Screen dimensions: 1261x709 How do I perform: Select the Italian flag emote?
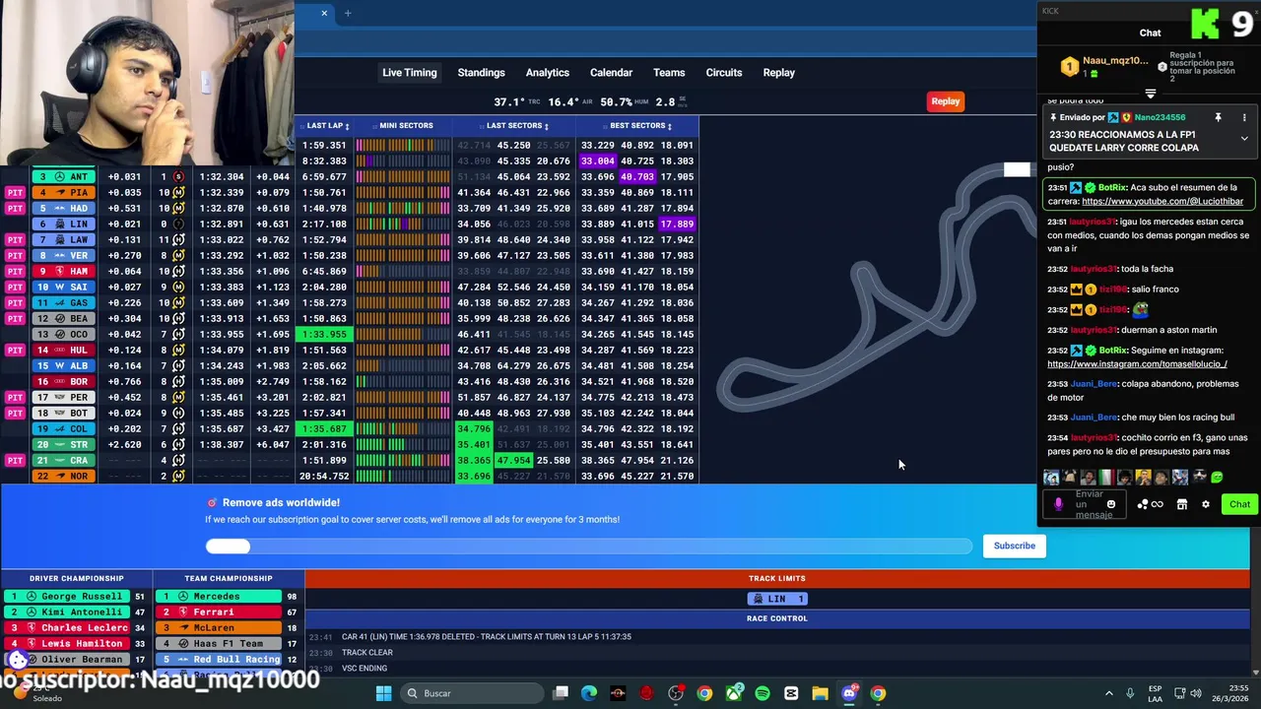coord(1105,478)
